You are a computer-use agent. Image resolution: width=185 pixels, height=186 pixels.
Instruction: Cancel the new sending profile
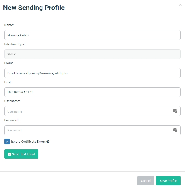pyautogui.click(x=146, y=181)
